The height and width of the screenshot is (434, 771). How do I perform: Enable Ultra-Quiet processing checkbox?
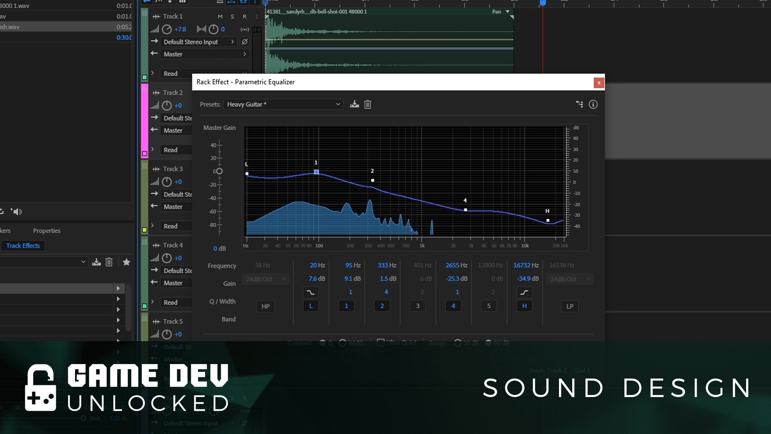click(380, 342)
